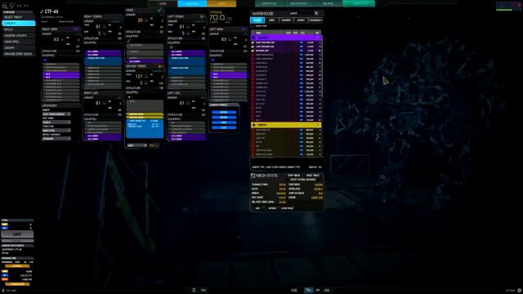Click the pencil icon in Head panel header
The image size is (523, 294).
click(160, 10)
